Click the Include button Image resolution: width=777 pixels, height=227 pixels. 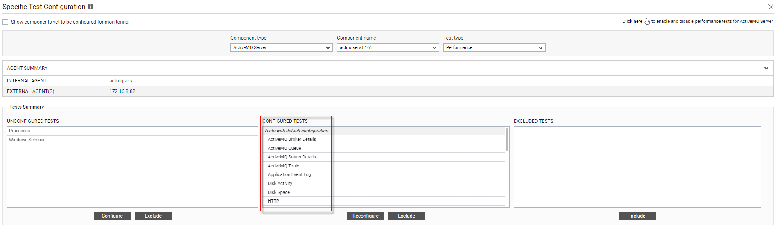pyautogui.click(x=637, y=216)
